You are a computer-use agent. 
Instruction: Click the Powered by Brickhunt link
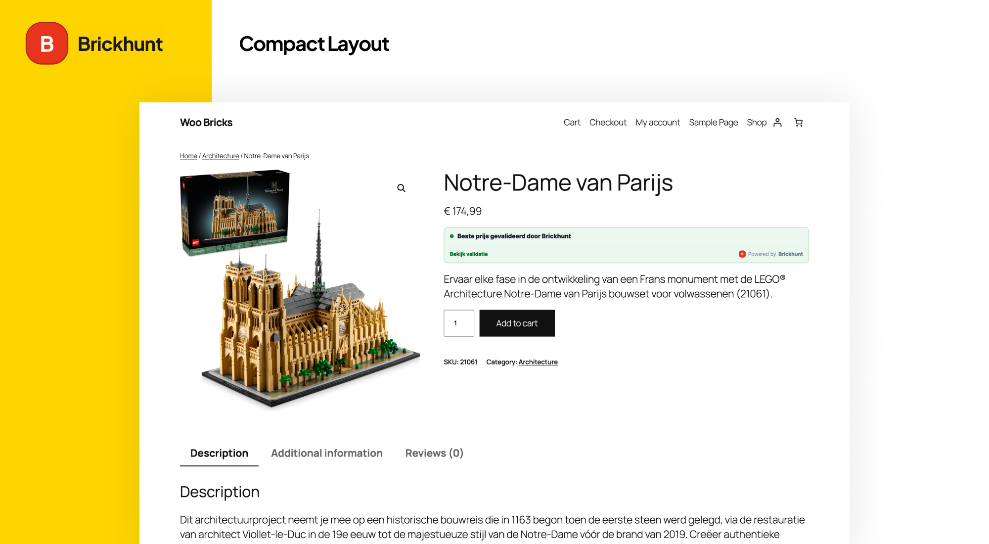click(771, 254)
